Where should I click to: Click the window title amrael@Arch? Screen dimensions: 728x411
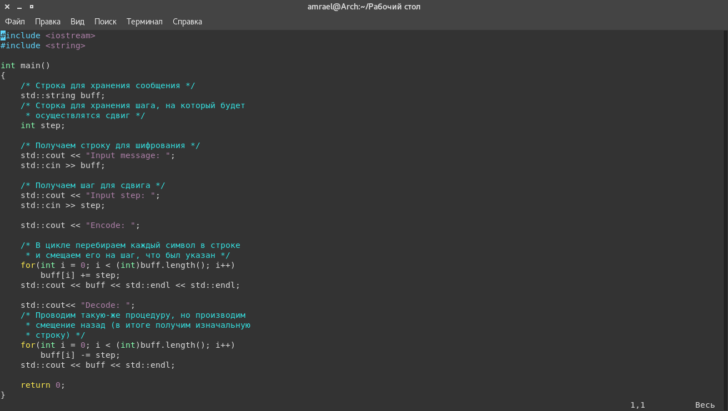tap(364, 7)
